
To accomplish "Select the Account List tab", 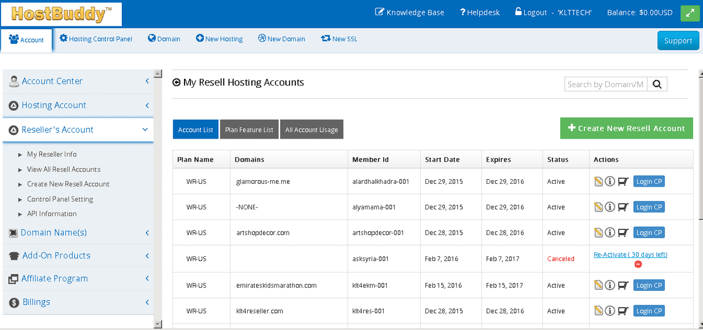I will click(196, 129).
